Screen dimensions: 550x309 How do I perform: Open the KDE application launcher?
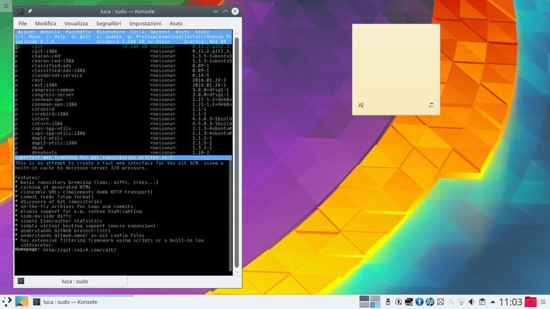(x=7, y=301)
